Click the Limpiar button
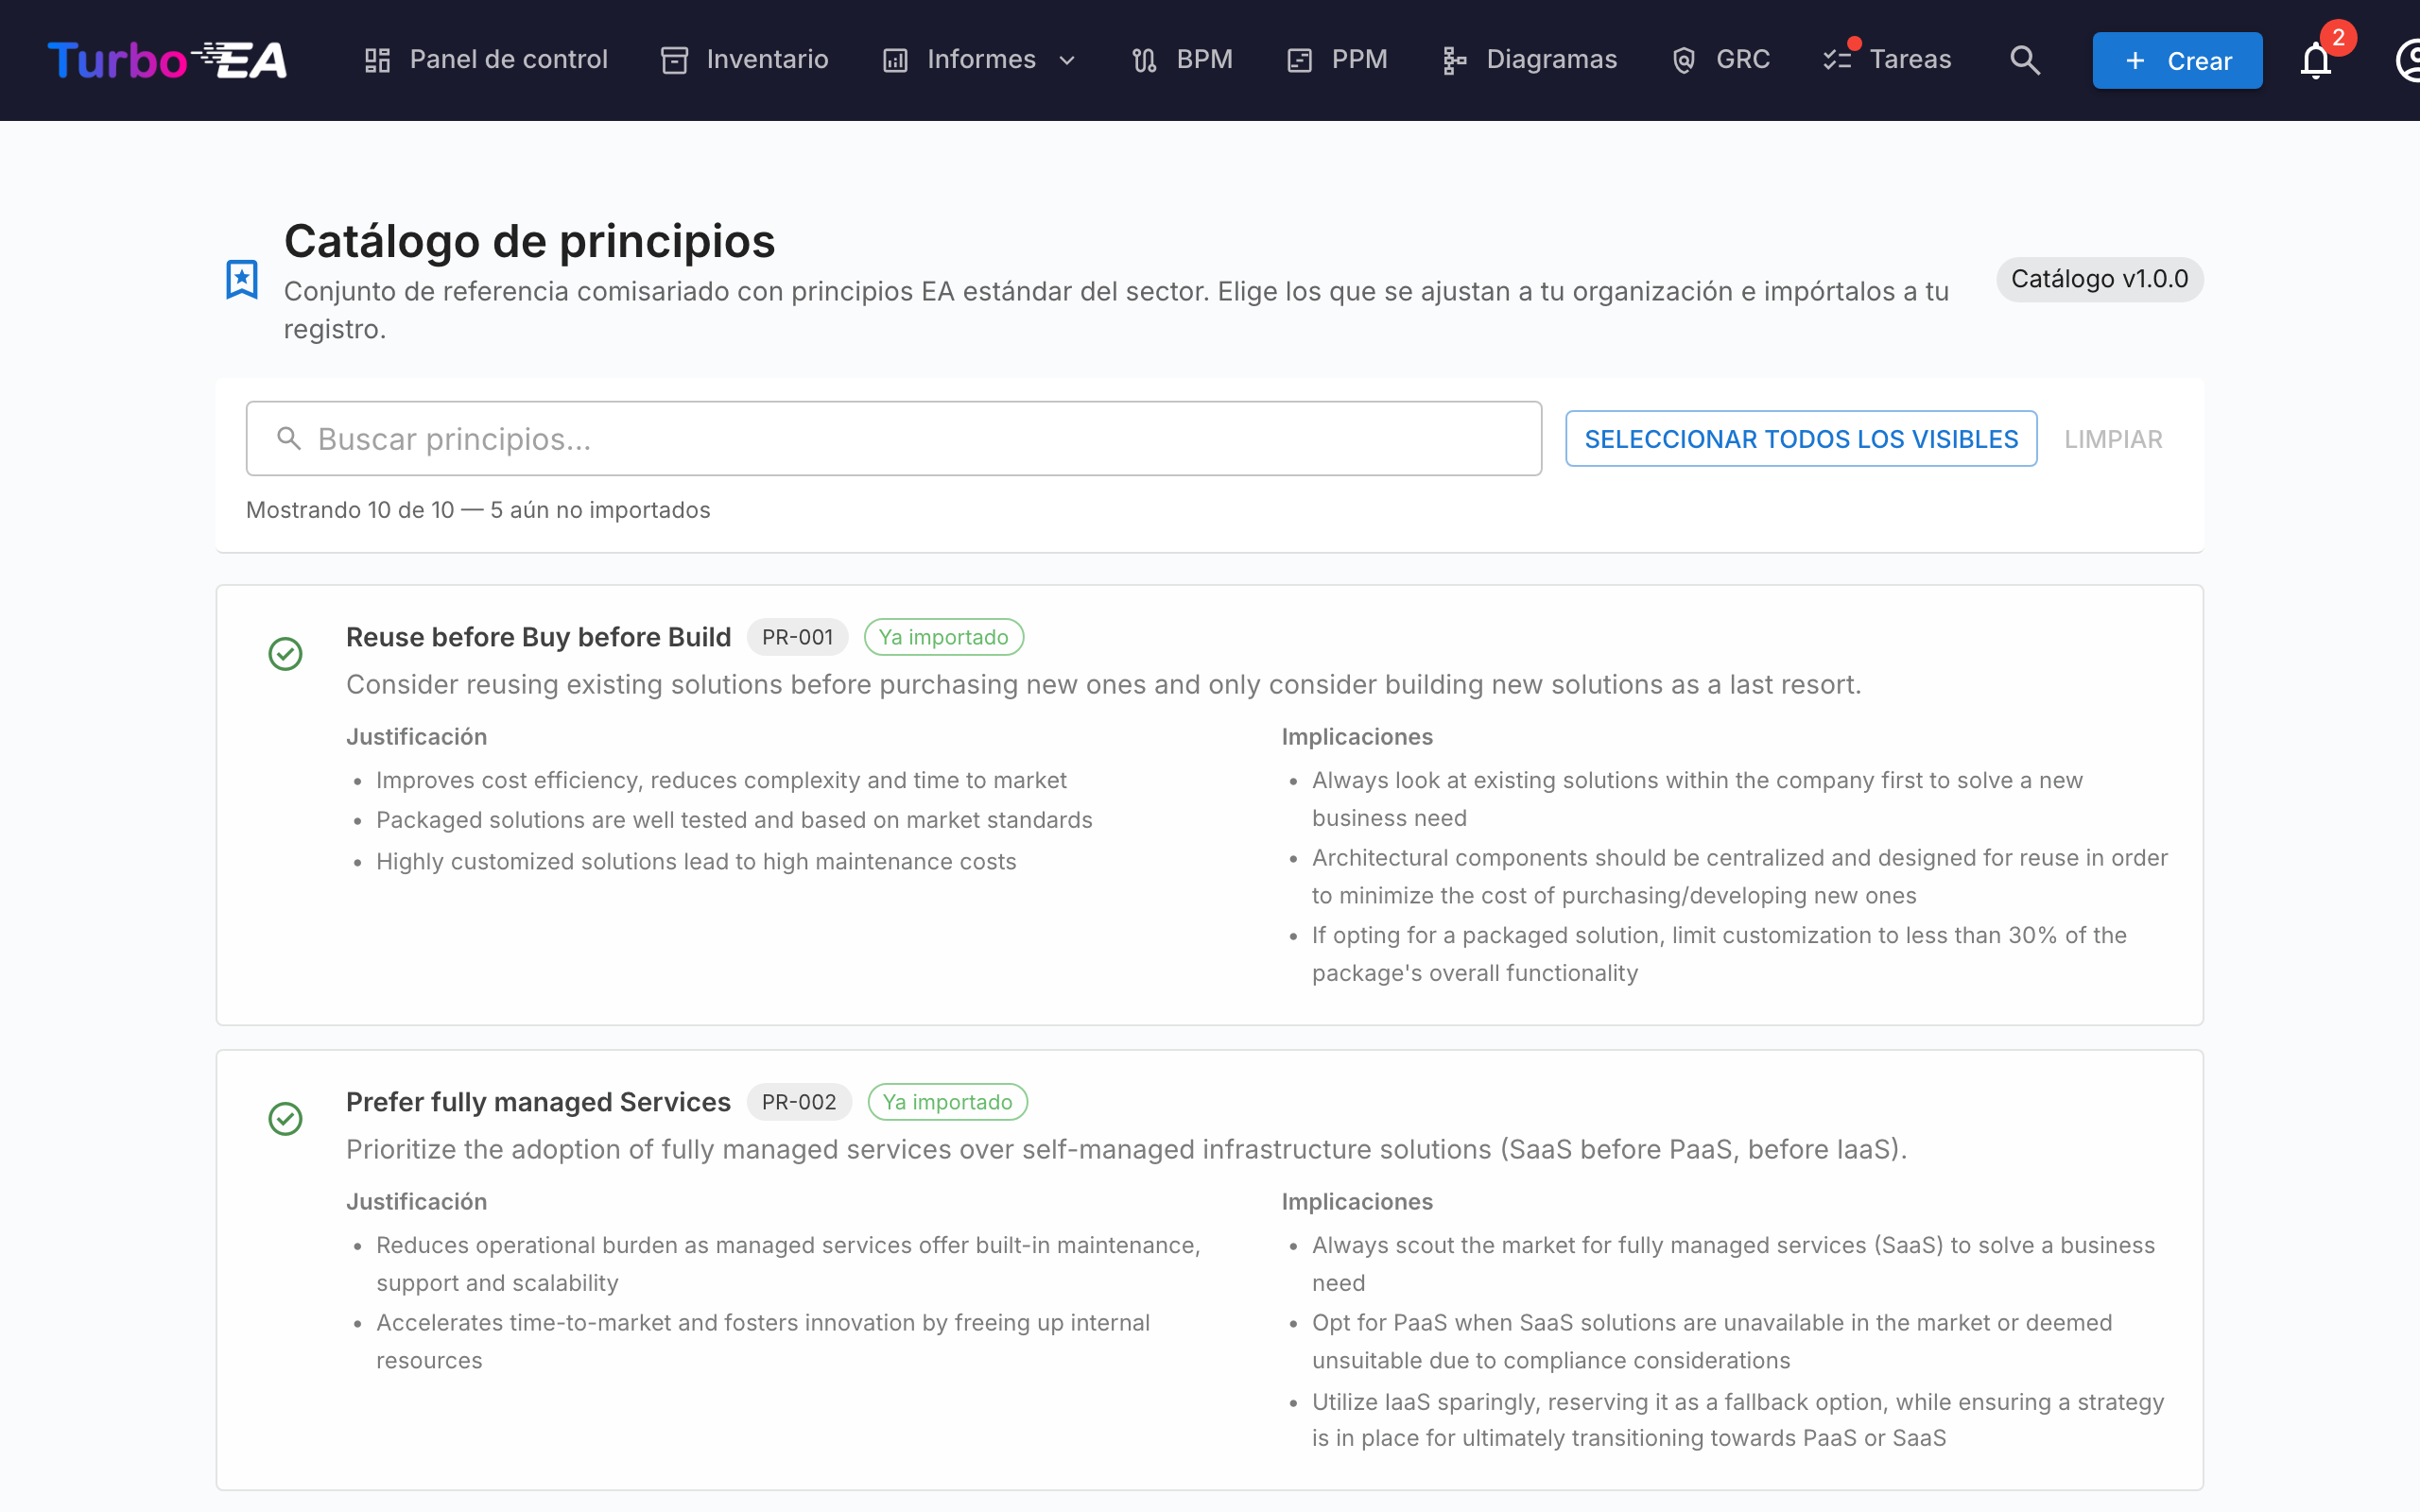2420x1512 pixels. (x=2113, y=439)
